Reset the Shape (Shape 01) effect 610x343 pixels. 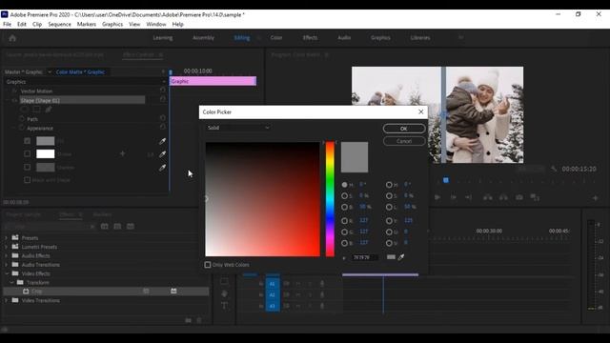click(x=163, y=99)
